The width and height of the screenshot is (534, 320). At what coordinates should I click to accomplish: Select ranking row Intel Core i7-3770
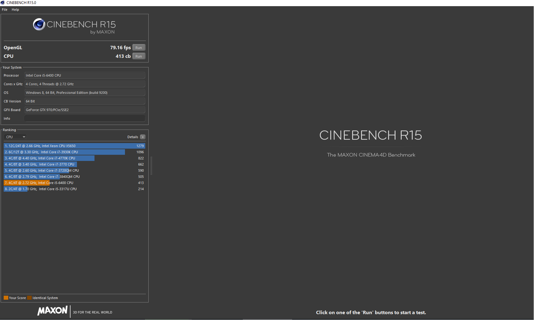[x=74, y=164]
